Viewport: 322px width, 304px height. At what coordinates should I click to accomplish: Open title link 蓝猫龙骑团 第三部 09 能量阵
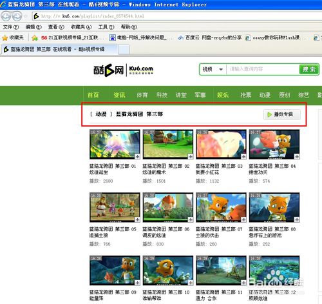pyautogui.click(x=113, y=295)
